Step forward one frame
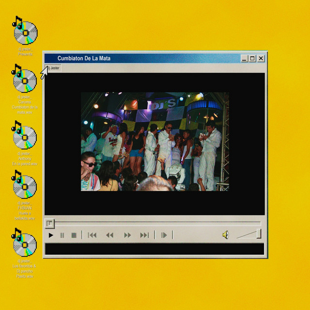 164,235
